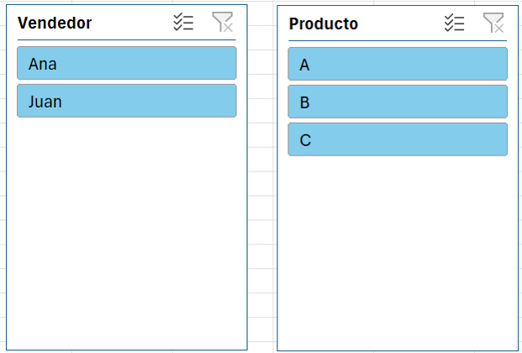Clear the filter on the Producto slicer
This screenshot has height=353, width=522.
point(493,24)
